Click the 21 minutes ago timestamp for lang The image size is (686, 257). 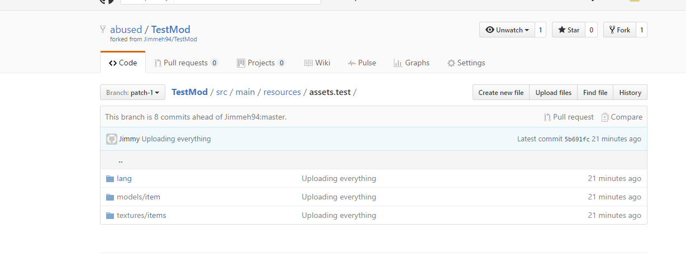pos(614,178)
